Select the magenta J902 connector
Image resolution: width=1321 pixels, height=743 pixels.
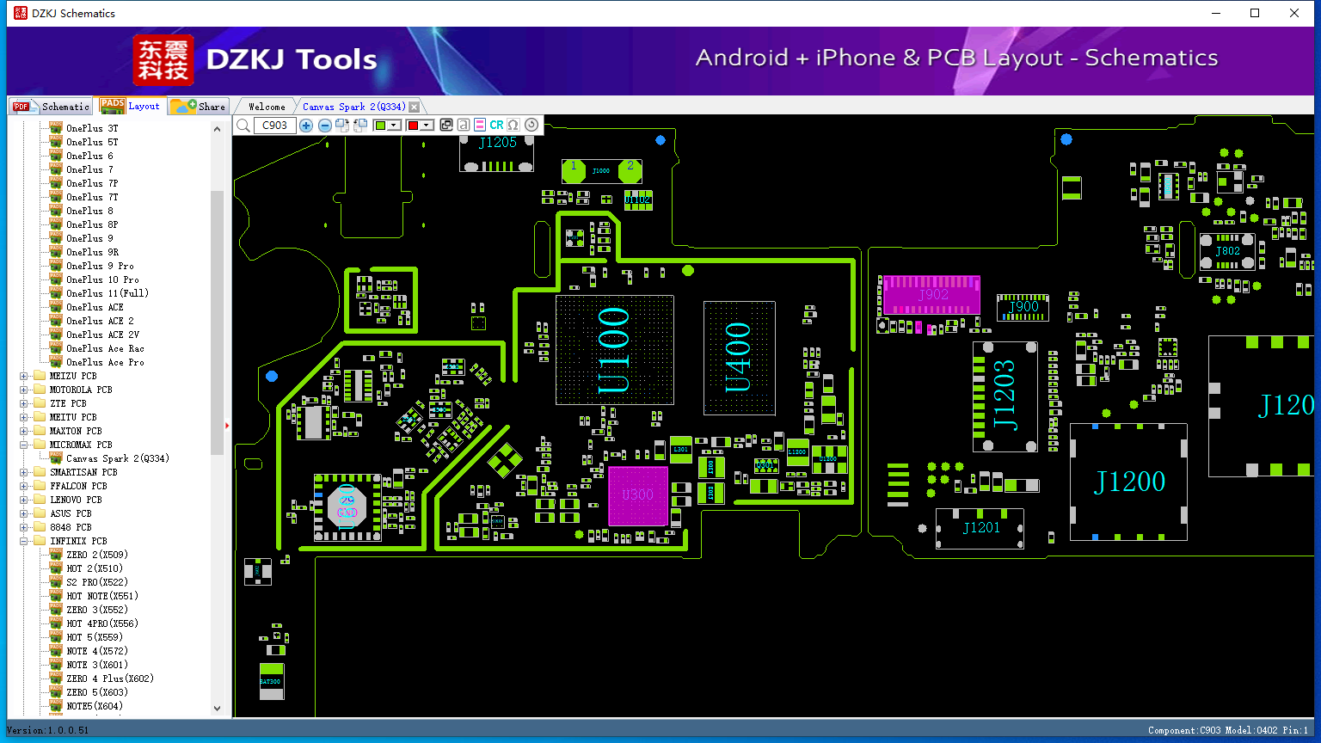click(x=931, y=295)
